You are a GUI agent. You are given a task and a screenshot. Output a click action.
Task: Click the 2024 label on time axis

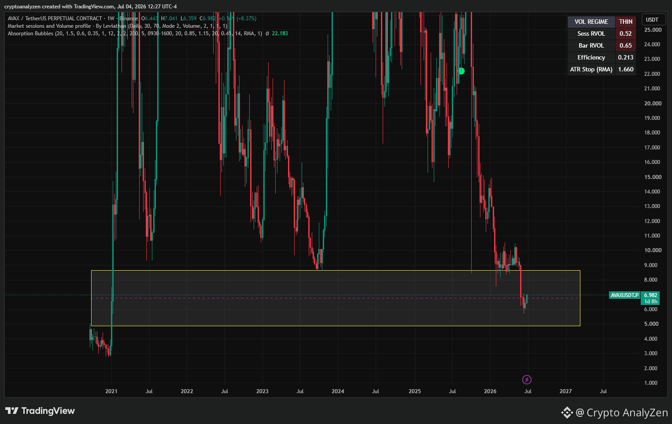click(x=338, y=391)
